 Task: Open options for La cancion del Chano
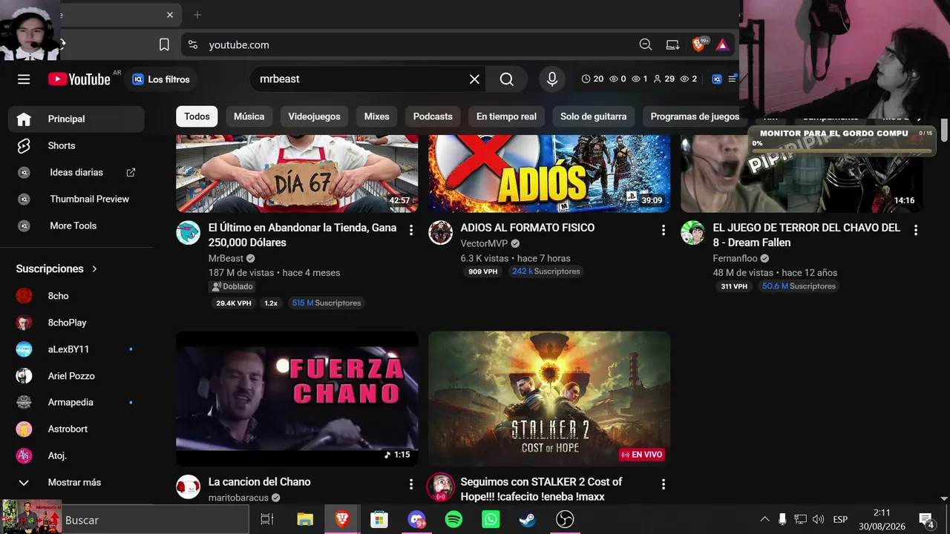coord(411,484)
